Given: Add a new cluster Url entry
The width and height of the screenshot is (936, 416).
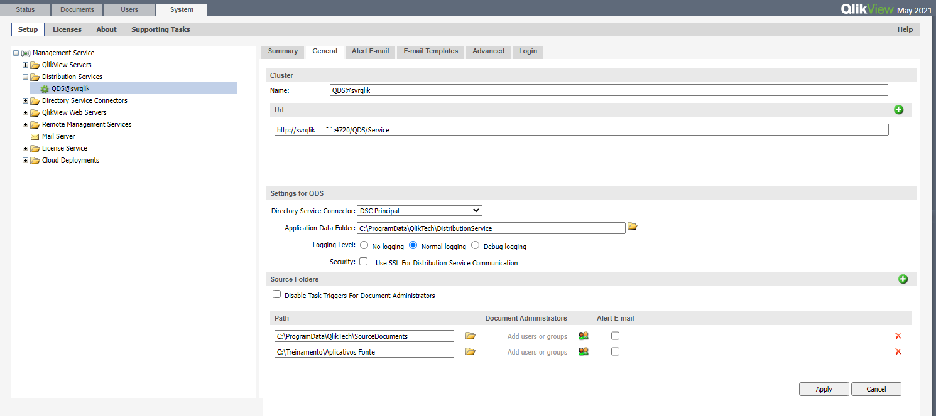Looking at the screenshot, I should click(x=898, y=110).
